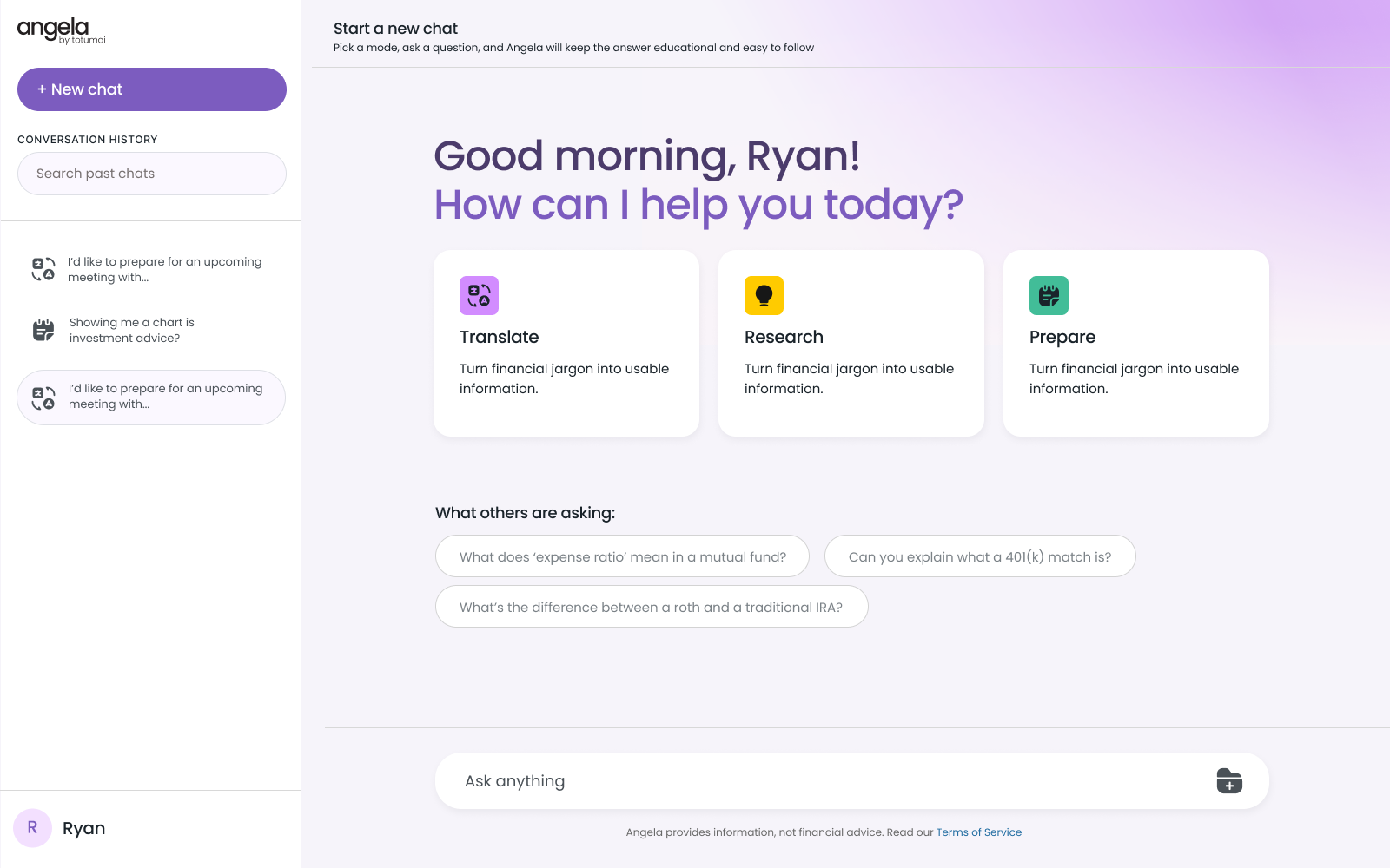Click the 'What others are asking:' heading
Viewport: 1390px width, 868px height.
(525, 513)
